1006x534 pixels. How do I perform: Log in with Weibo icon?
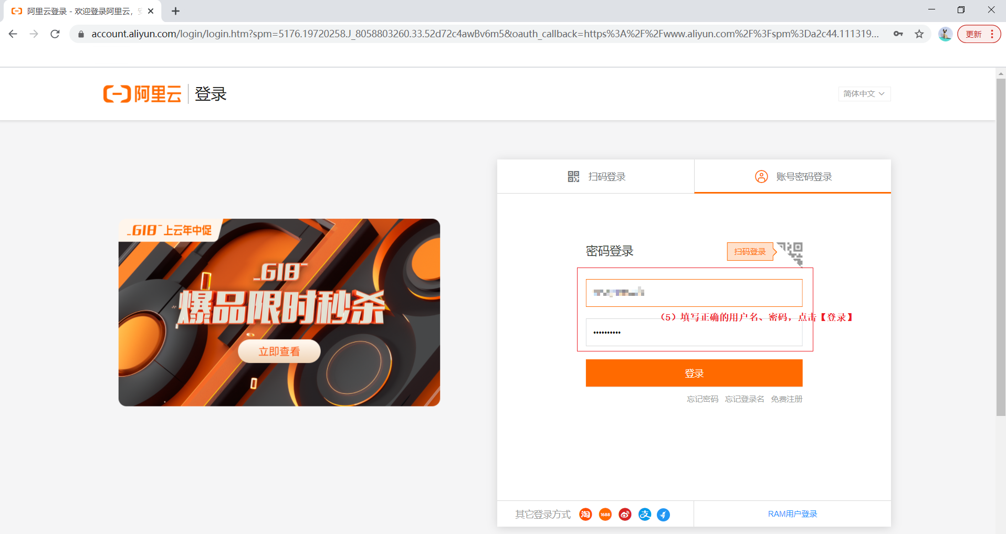coord(625,515)
